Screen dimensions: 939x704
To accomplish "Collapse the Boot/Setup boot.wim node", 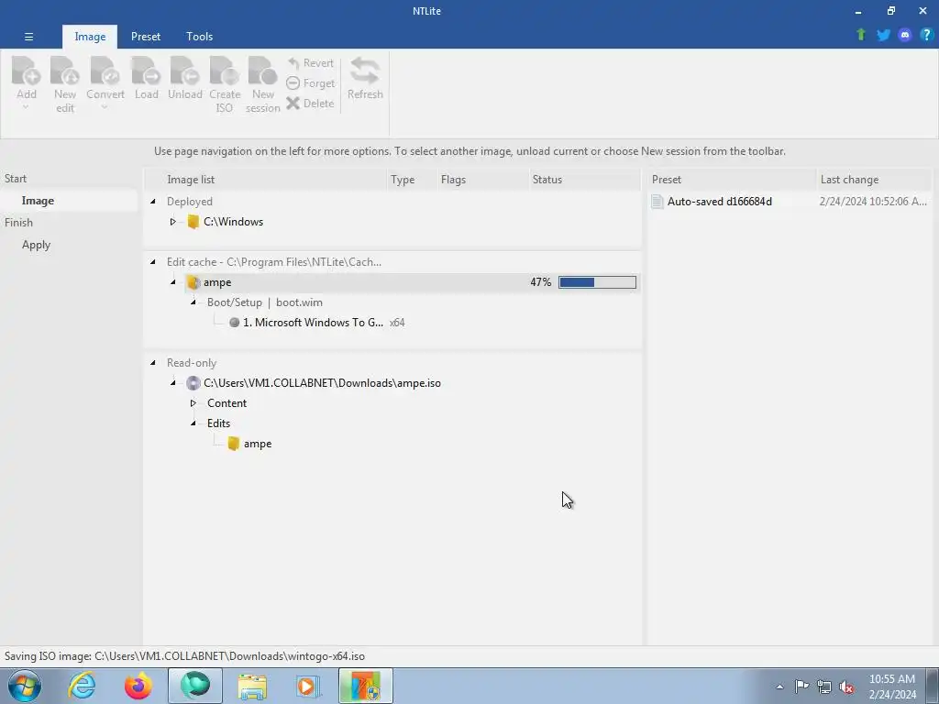I will click(x=193, y=302).
